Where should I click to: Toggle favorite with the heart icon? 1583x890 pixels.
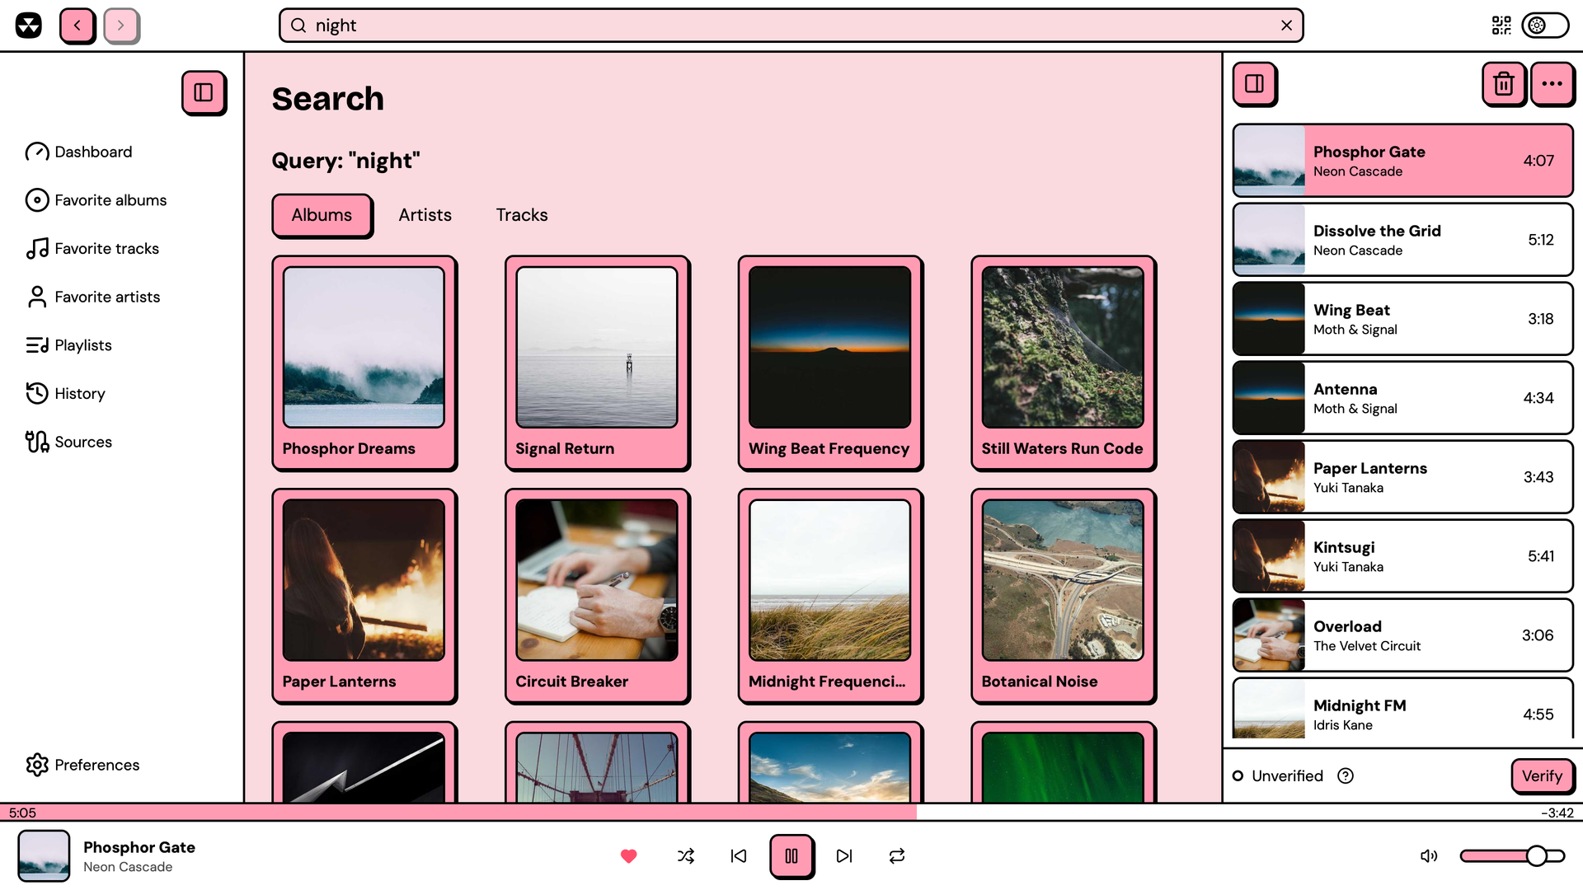tap(628, 856)
